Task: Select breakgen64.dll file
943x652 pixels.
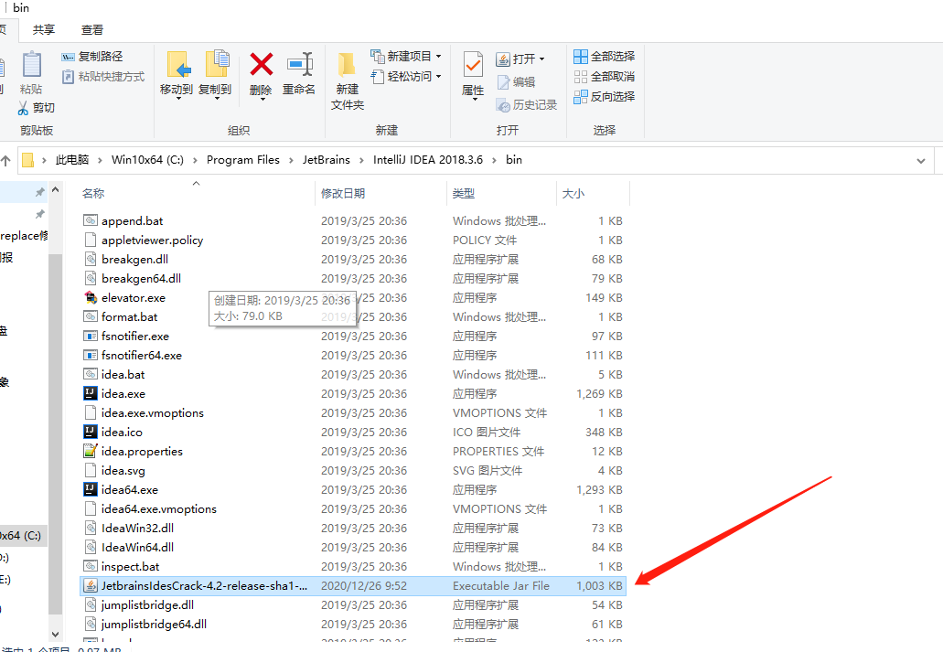Action: point(352,279)
